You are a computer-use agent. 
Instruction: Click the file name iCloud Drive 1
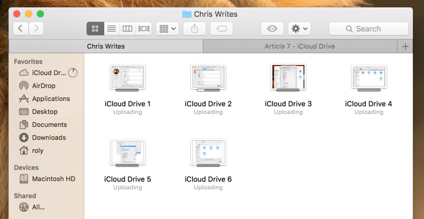click(127, 104)
